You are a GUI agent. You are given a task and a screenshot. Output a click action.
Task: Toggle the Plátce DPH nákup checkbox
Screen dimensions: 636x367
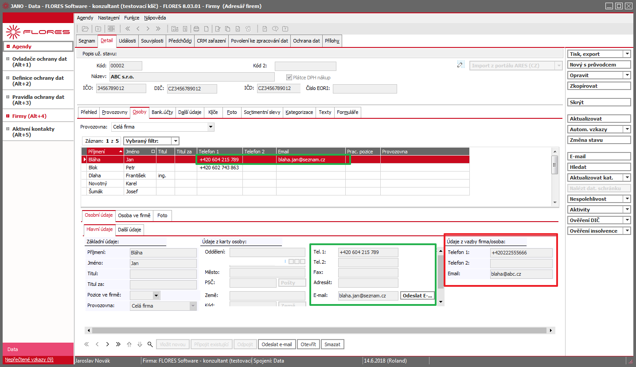pos(289,77)
